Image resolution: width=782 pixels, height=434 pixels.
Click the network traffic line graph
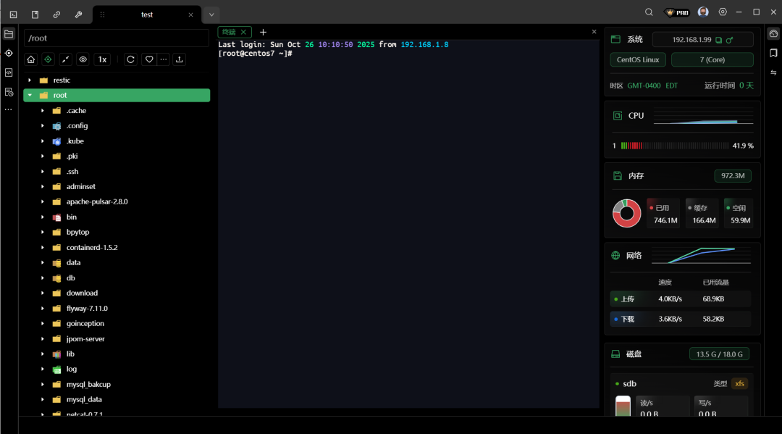click(x=701, y=256)
